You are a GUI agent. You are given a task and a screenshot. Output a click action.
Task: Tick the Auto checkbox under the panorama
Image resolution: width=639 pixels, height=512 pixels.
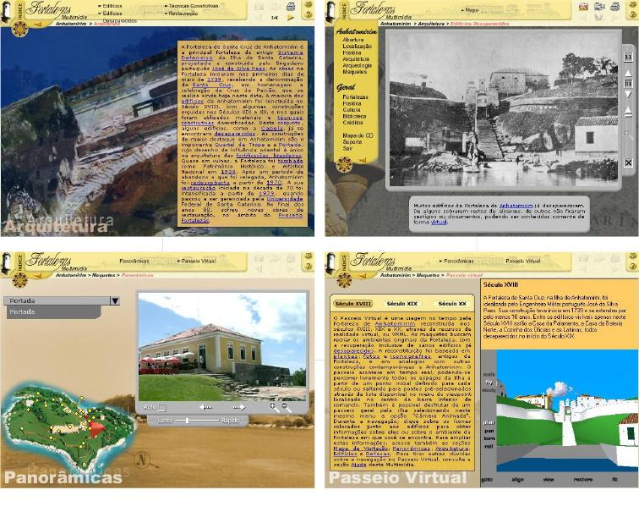[x=162, y=407]
